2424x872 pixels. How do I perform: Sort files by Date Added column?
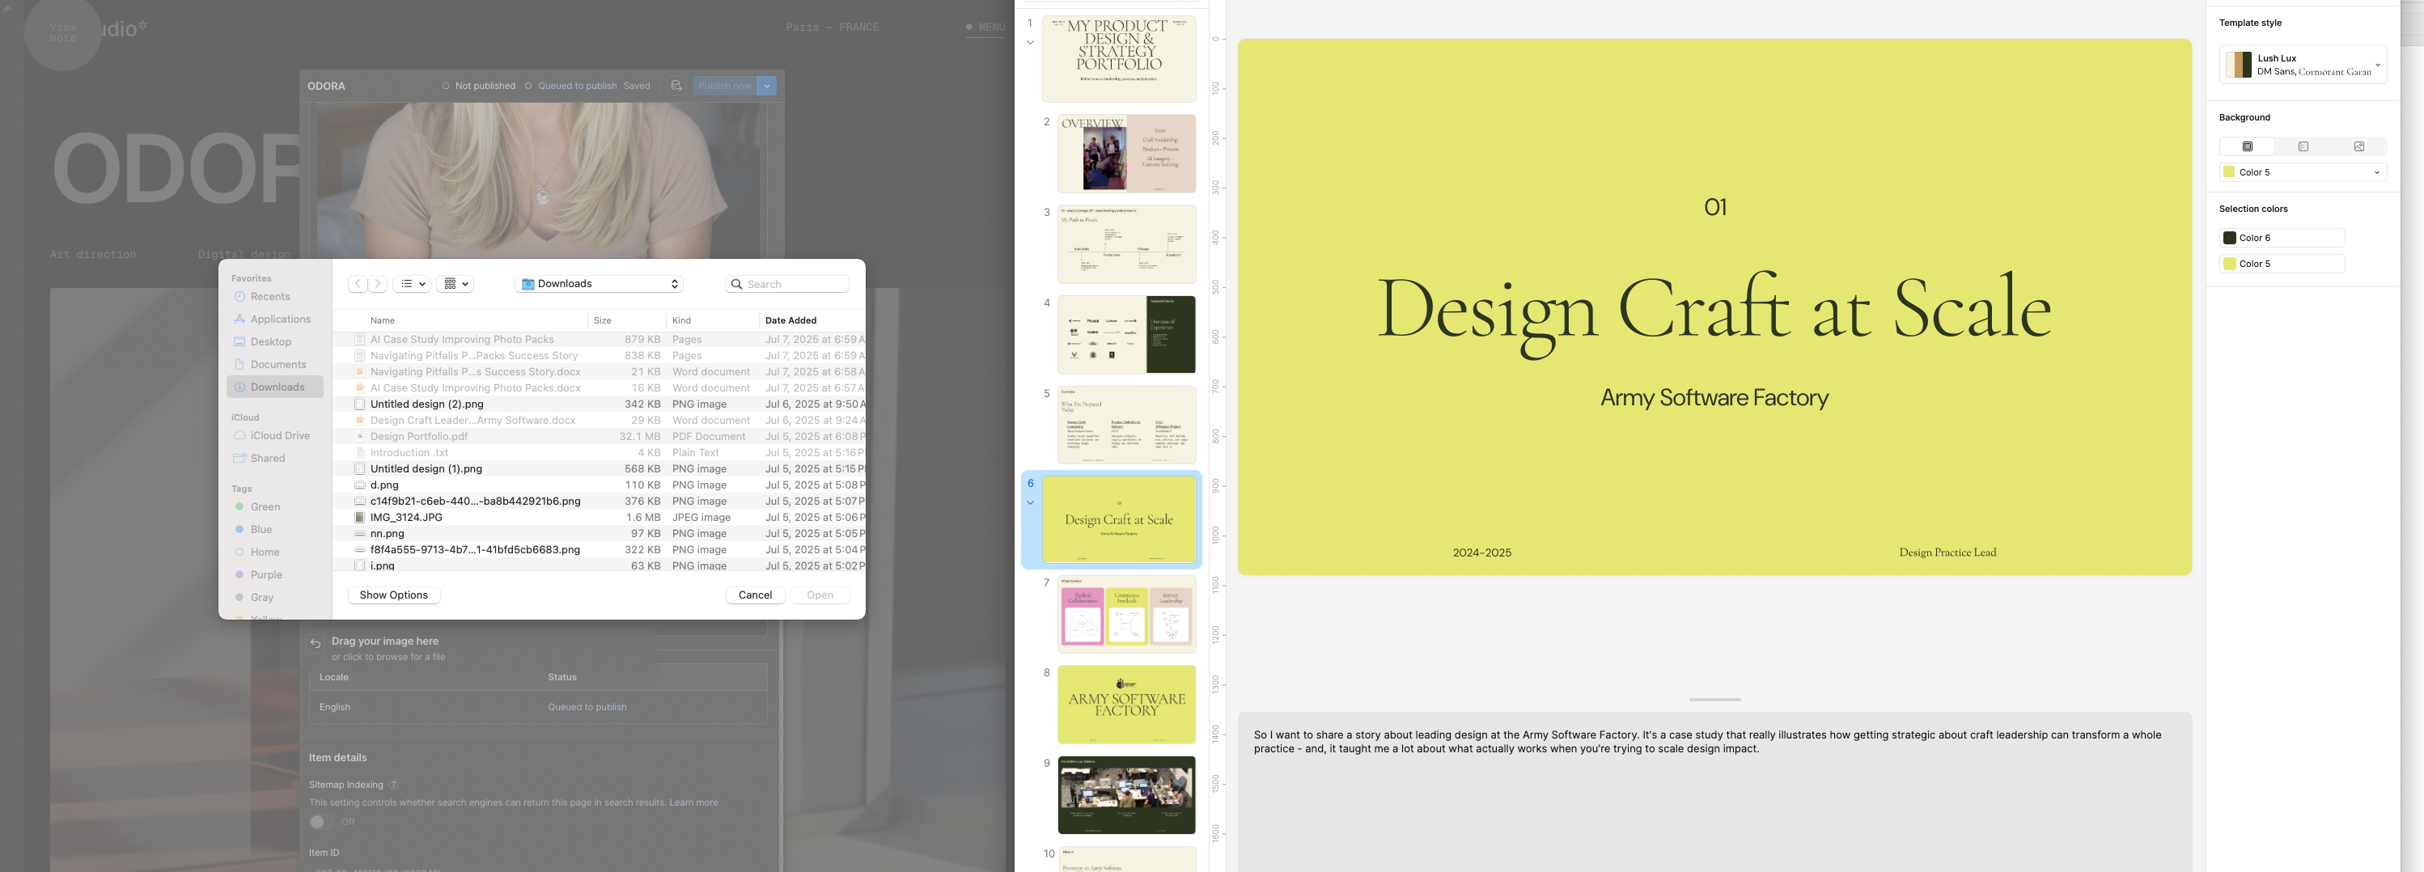tap(790, 320)
